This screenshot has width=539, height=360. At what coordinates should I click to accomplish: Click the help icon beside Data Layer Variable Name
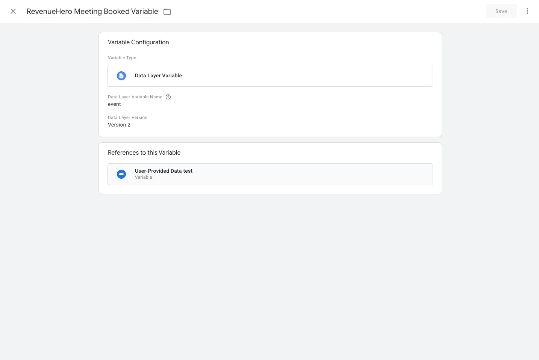point(168,97)
